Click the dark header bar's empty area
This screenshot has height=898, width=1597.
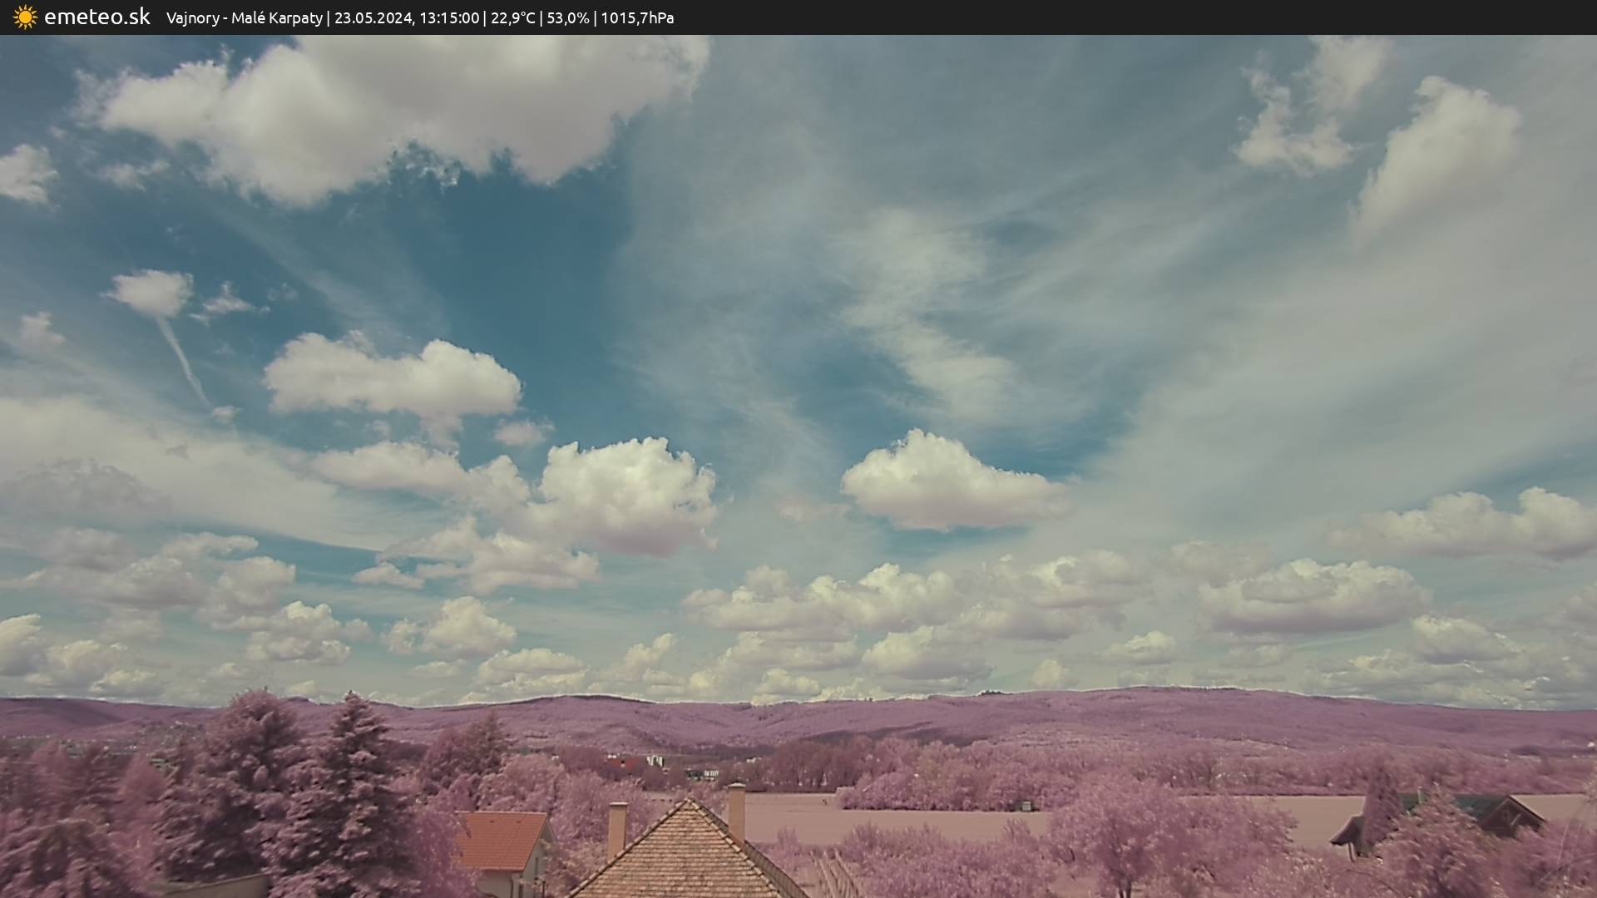point(1164,17)
